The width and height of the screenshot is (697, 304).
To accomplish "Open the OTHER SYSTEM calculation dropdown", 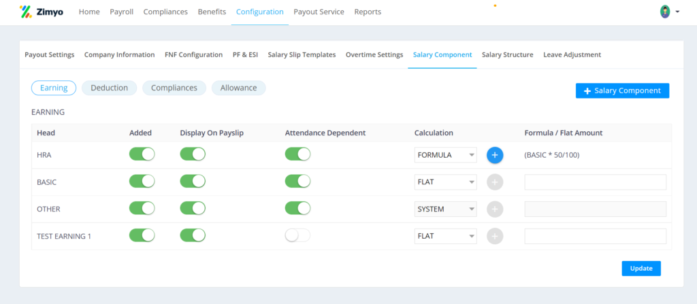I will point(445,209).
